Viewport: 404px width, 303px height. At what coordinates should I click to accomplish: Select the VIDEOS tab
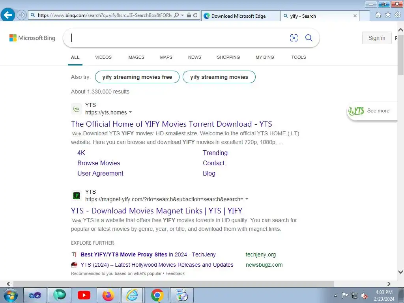(103, 57)
